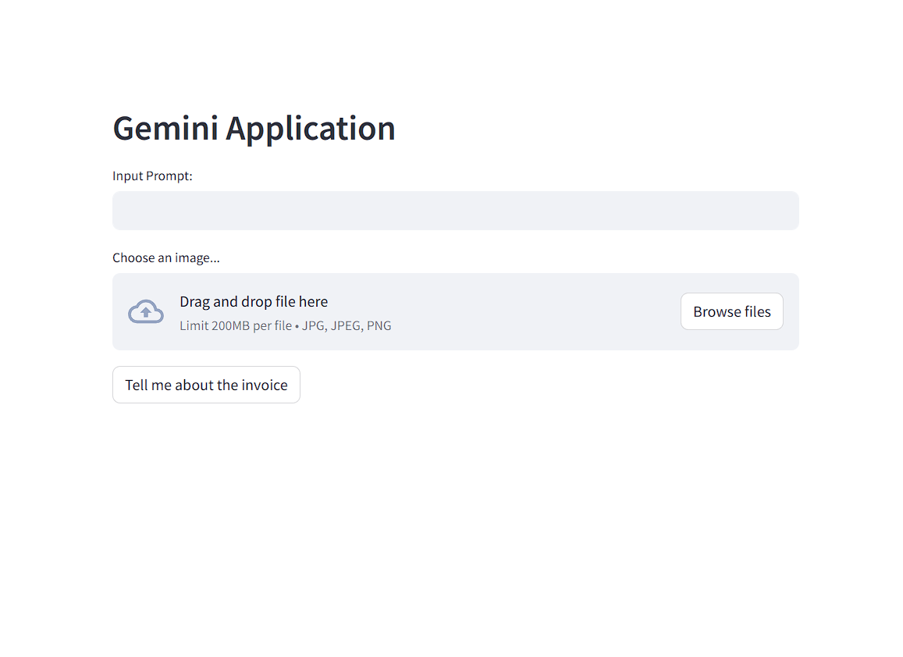Open the file picker via Browse files

click(731, 311)
